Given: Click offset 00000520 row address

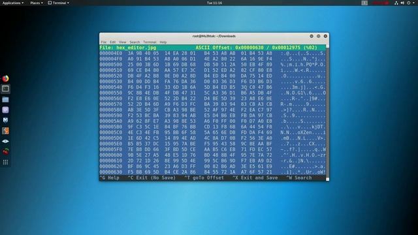Looking at the screenshot, I should (x=111, y=76).
